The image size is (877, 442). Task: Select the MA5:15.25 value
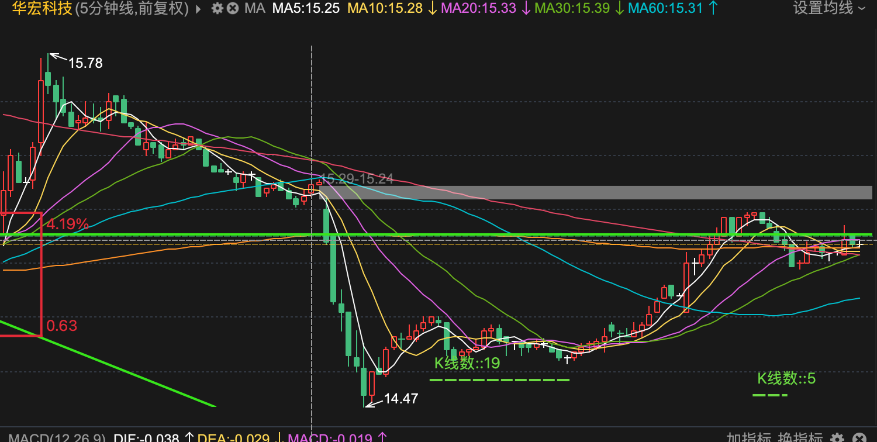(306, 9)
